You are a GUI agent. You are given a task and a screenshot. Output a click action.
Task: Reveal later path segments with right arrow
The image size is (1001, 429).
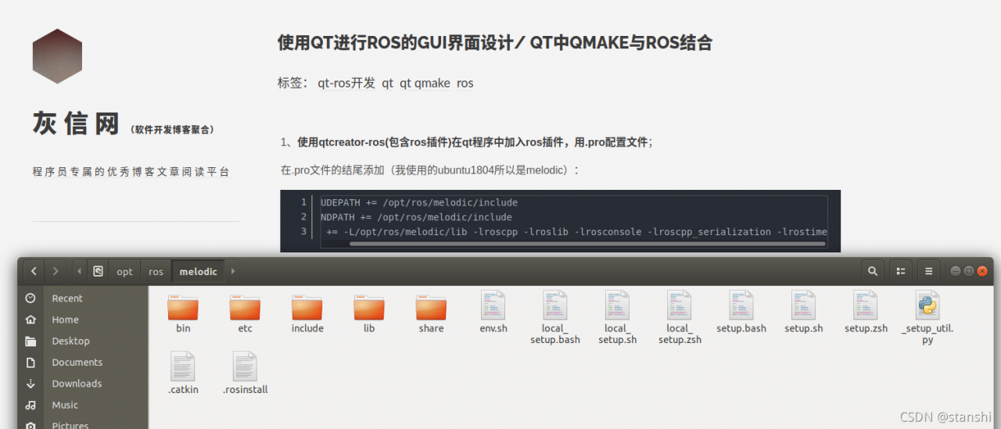[233, 271]
